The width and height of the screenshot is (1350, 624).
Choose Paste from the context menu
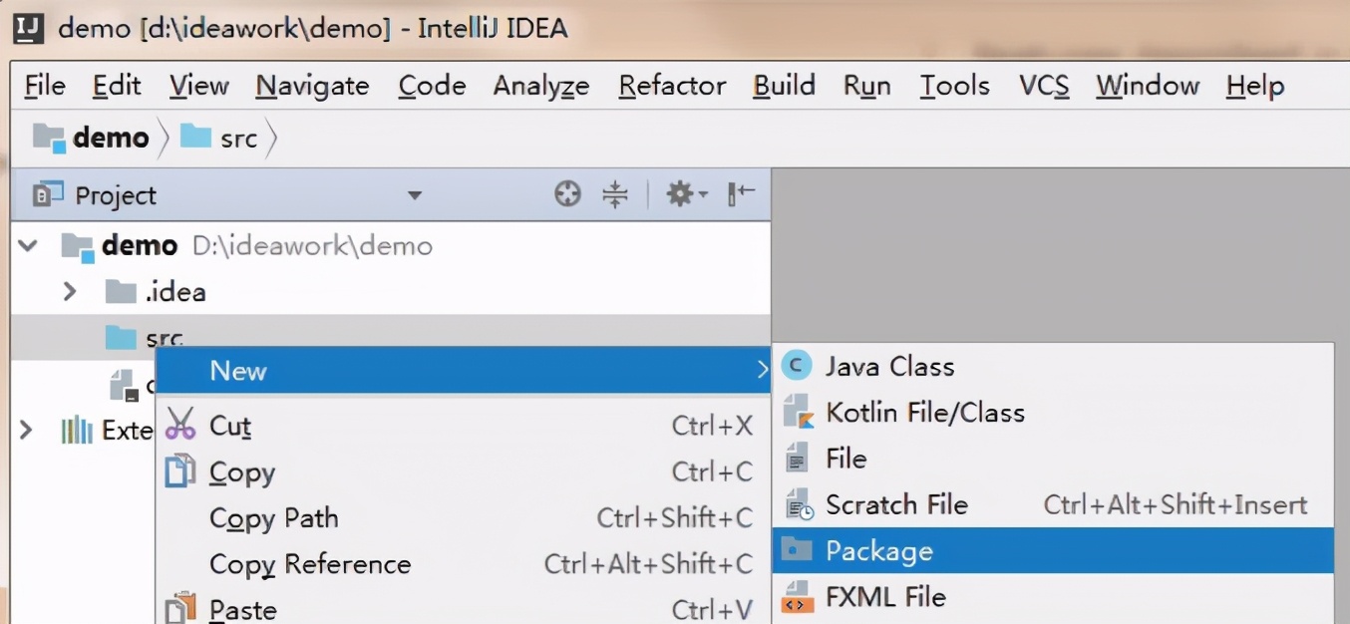coord(464,607)
